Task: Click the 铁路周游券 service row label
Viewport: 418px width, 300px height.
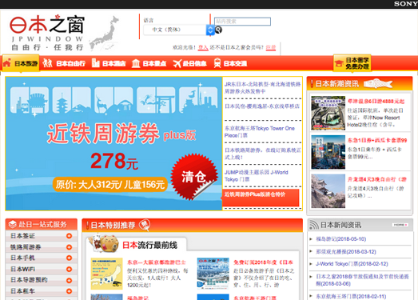Action: point(26,247)
